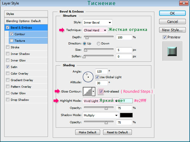Select the Styles header item
This screenshot has height=142, width=190.
coord(26,14)
